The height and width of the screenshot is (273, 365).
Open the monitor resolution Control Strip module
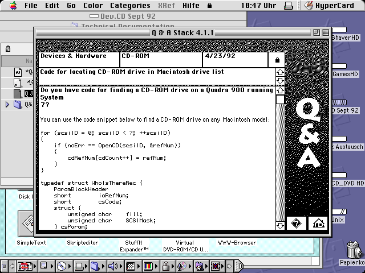(x=133, y=266)
